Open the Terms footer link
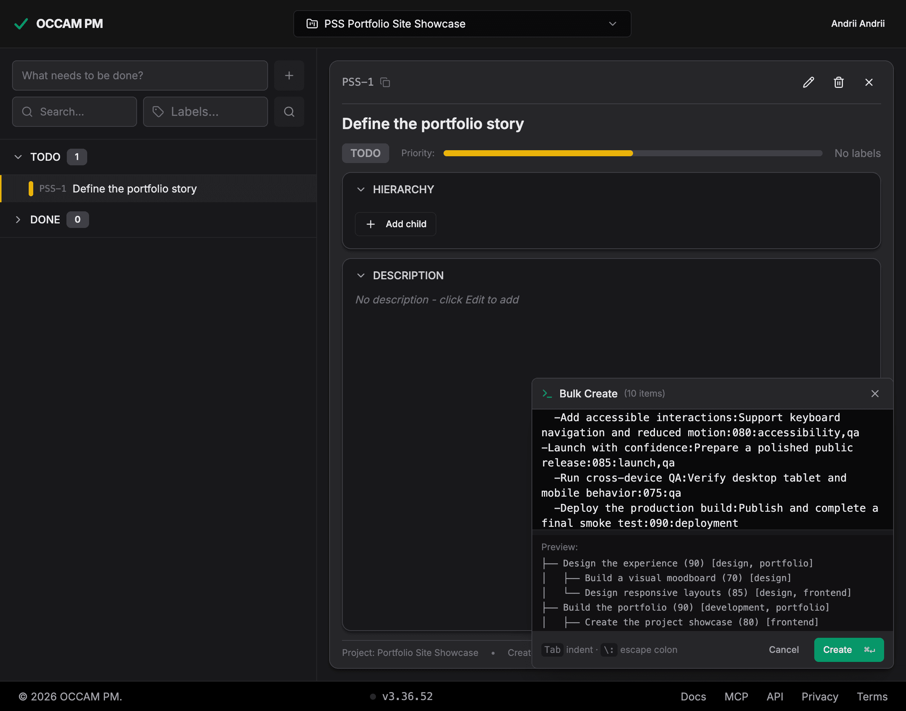 872,696
